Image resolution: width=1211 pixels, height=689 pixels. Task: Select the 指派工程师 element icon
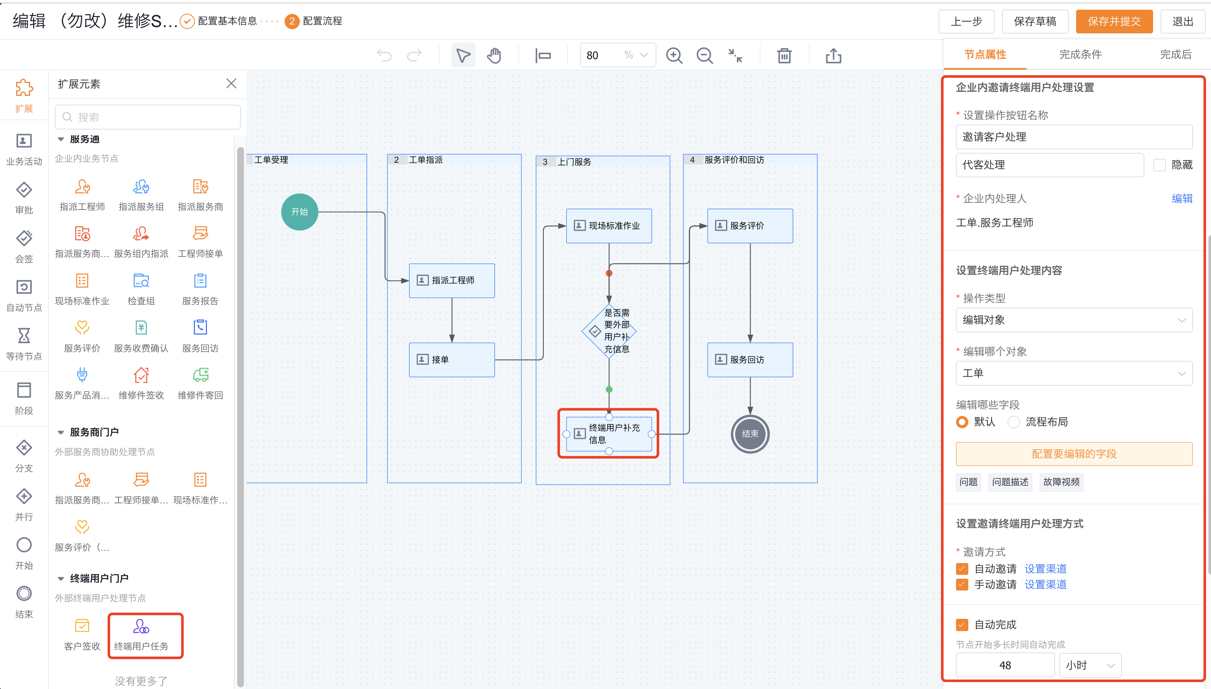[x=82, y=187]
